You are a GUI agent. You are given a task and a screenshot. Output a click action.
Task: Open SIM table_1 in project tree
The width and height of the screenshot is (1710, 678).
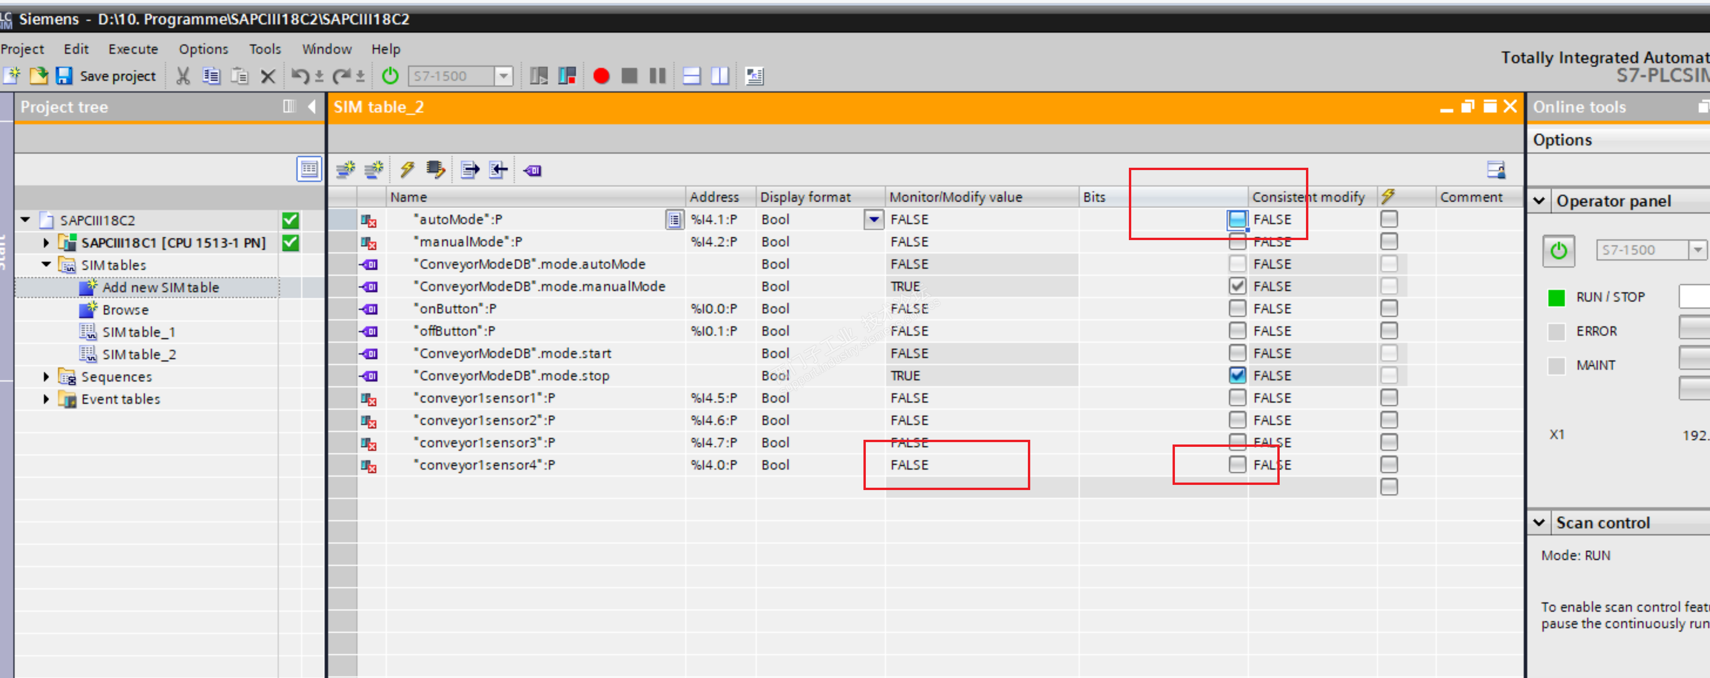click(138, 332)
